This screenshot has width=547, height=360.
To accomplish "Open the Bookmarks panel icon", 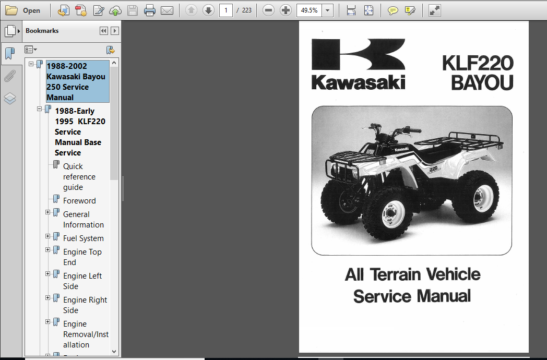I will click(10, 53).
